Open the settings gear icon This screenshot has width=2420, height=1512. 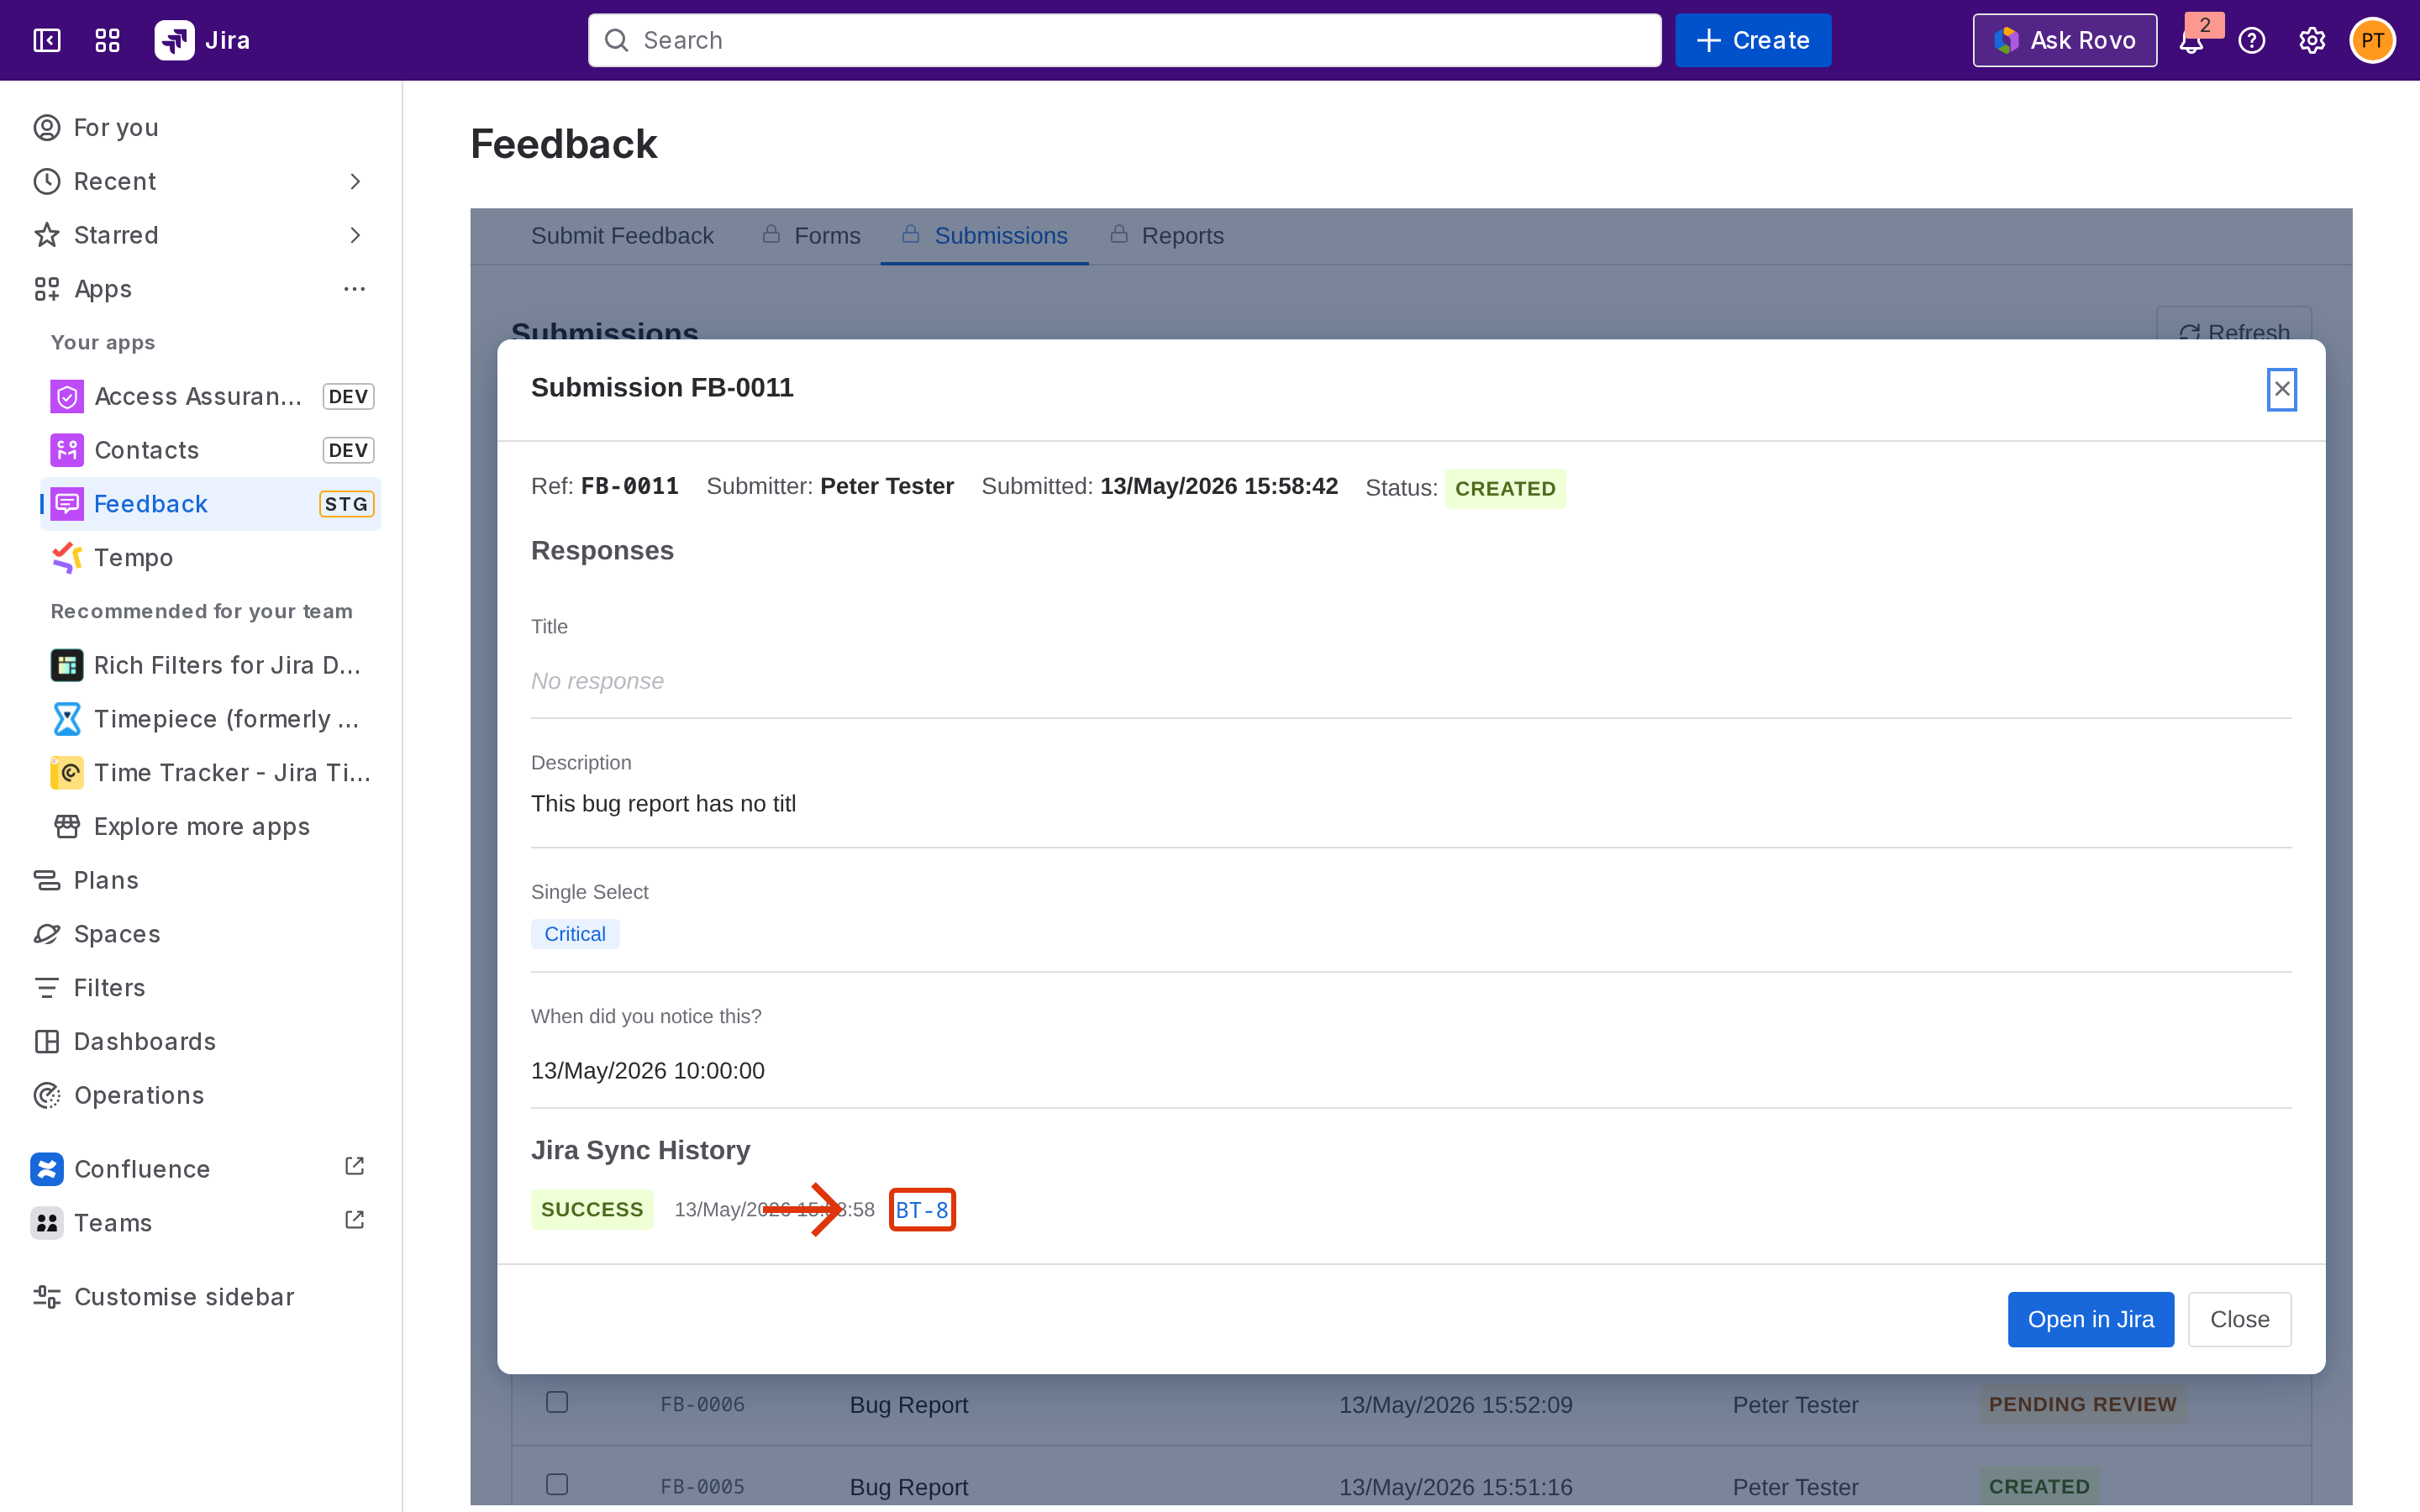coord(2311,40)
